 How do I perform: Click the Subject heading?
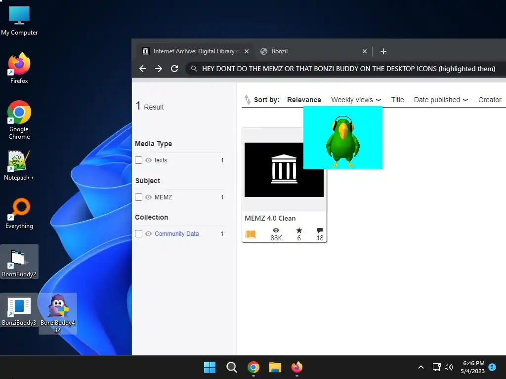148,181
